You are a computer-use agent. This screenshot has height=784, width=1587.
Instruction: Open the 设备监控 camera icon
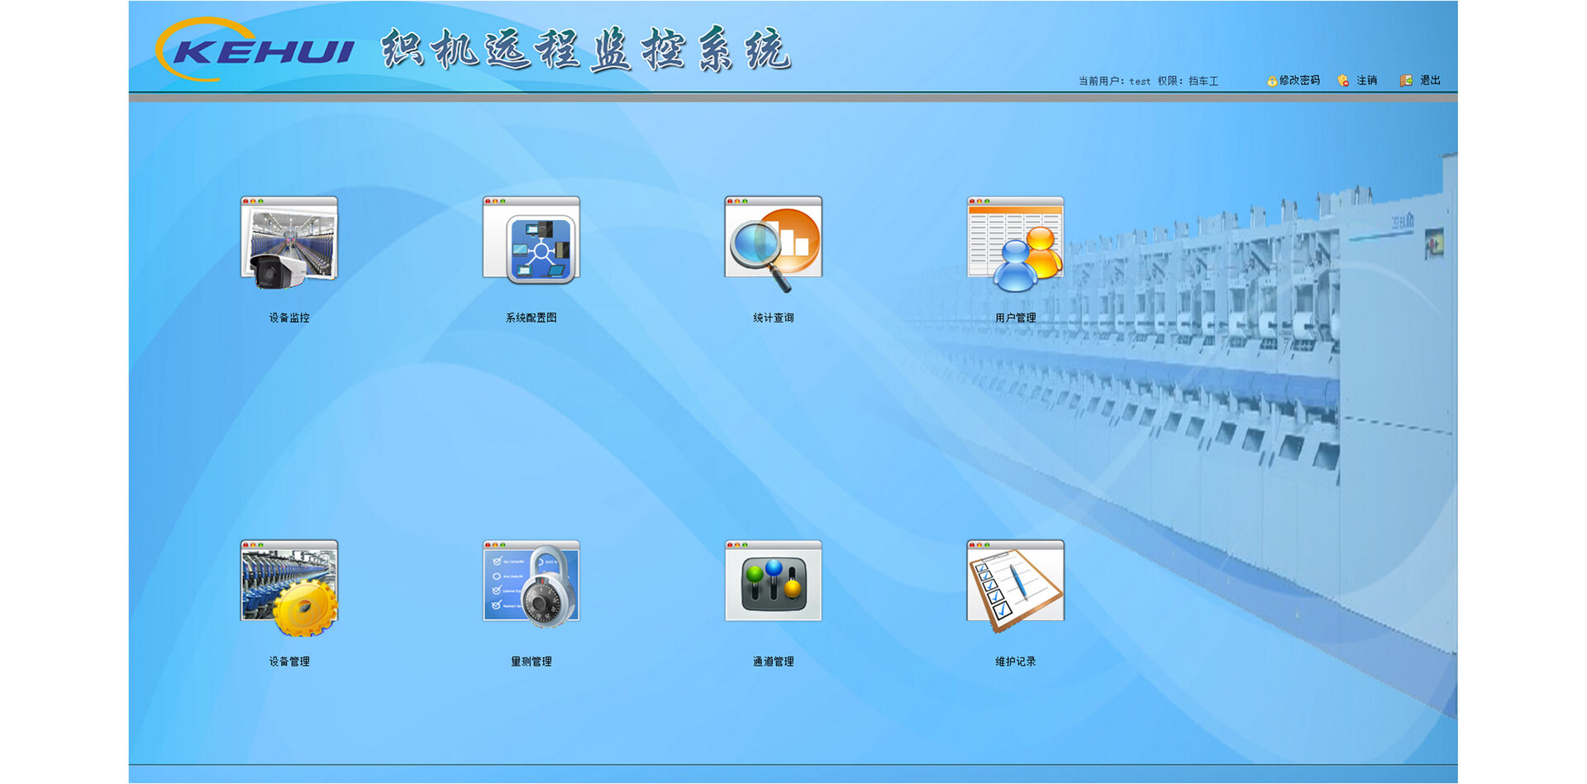288,243
